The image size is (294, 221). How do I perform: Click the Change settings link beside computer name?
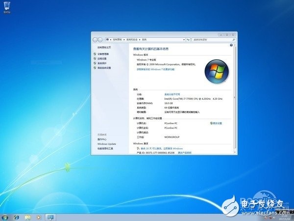coord(216,123)
